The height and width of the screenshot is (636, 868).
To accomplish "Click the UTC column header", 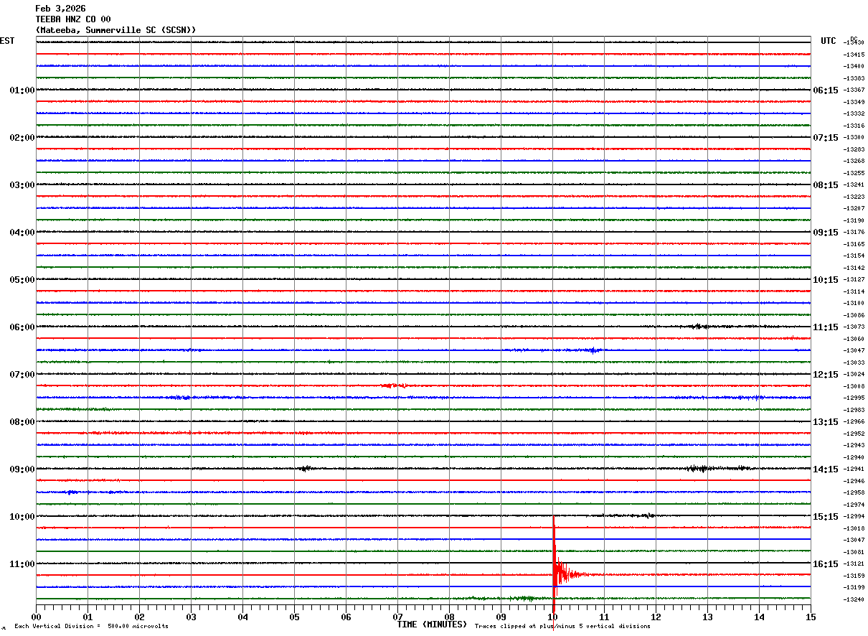I will click(829, 41).
